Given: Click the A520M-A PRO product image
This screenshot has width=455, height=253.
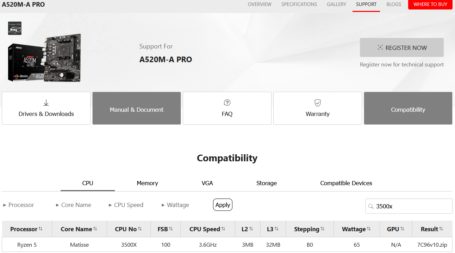Looking at the screenshot, I should coord(44,58).
